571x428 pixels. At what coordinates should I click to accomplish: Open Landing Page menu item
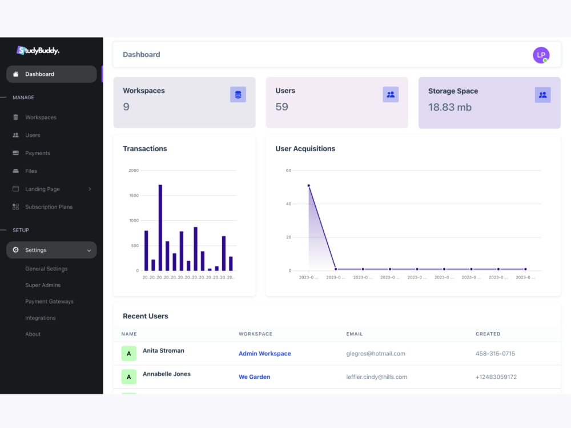click(x=42, y=189)
